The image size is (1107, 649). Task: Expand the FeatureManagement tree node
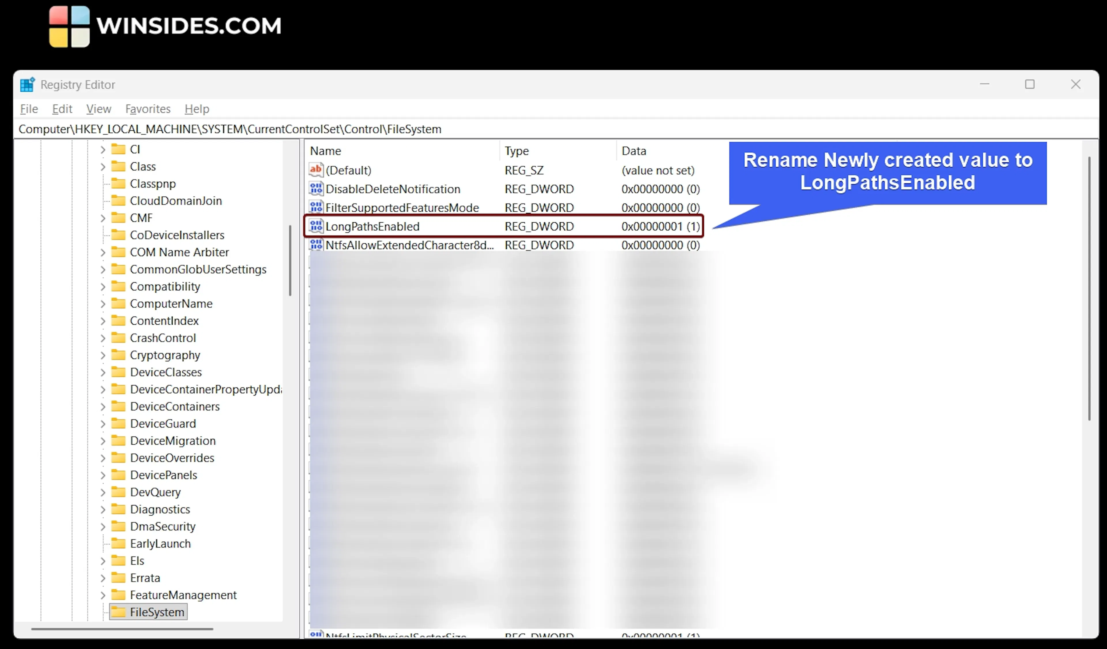[x=103, y=595]
